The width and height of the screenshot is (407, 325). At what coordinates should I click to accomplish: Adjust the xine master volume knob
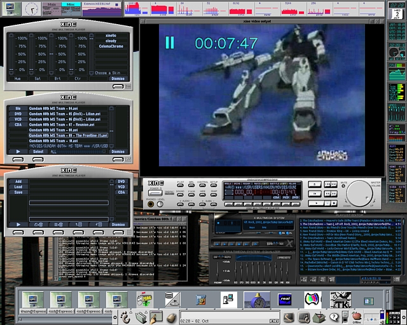(x=359, y=194)
